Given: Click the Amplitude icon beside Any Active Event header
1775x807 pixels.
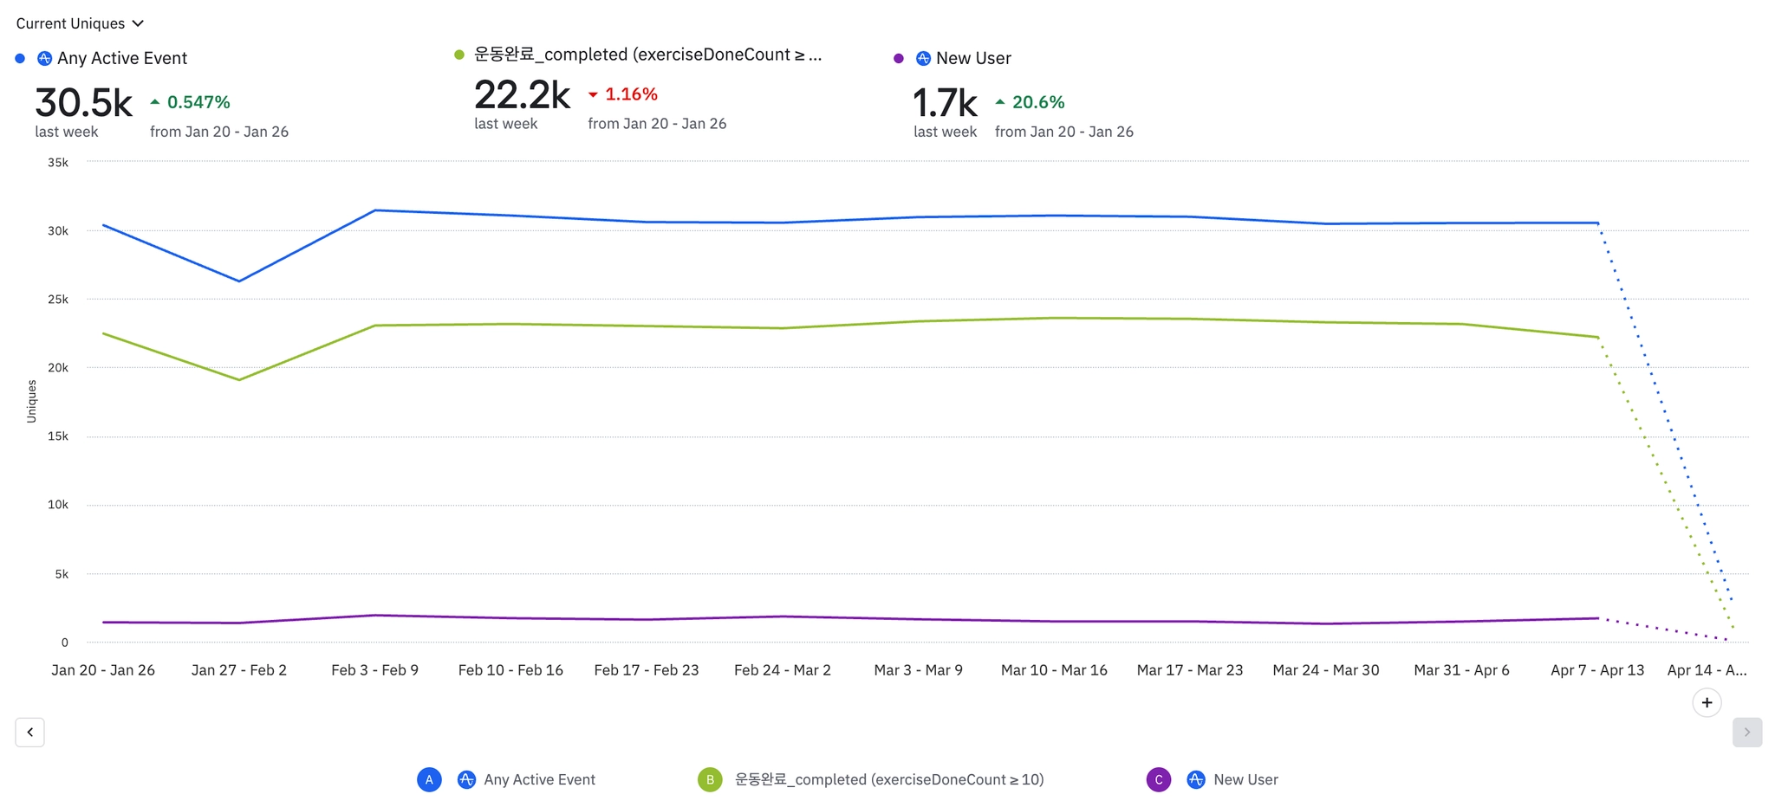Looking at the screenshot, I should (44, 59).
